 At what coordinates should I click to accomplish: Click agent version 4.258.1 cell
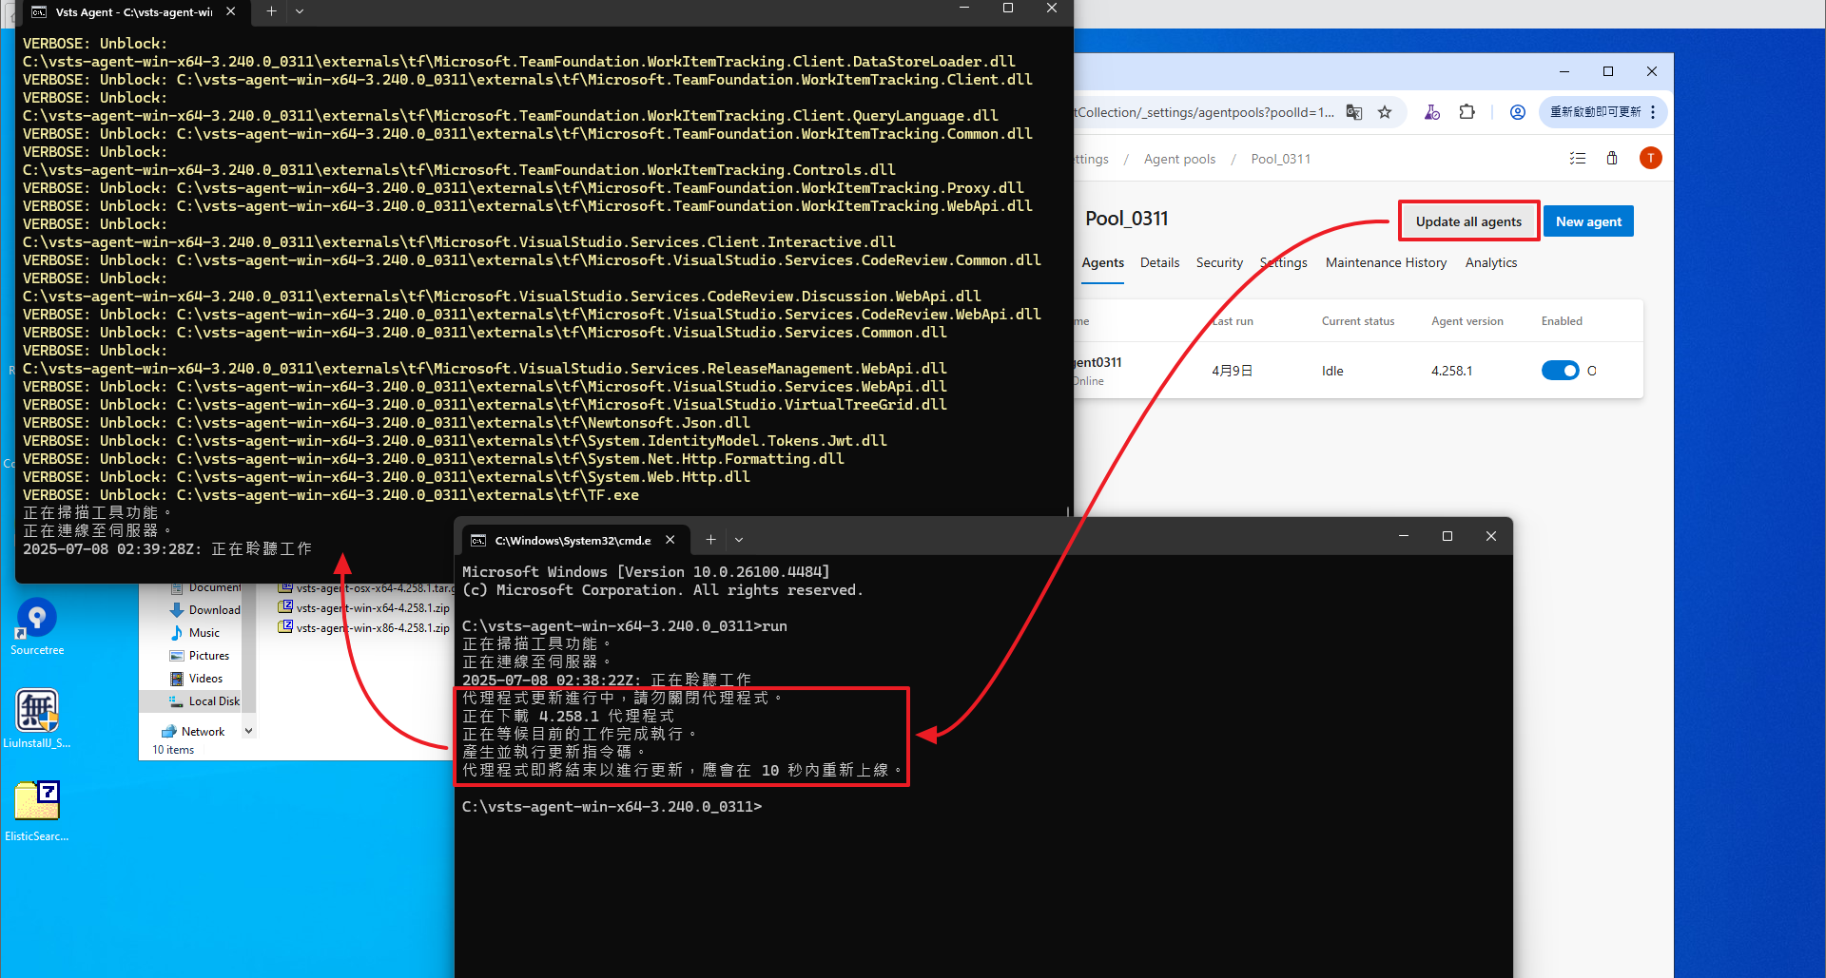1451,371
